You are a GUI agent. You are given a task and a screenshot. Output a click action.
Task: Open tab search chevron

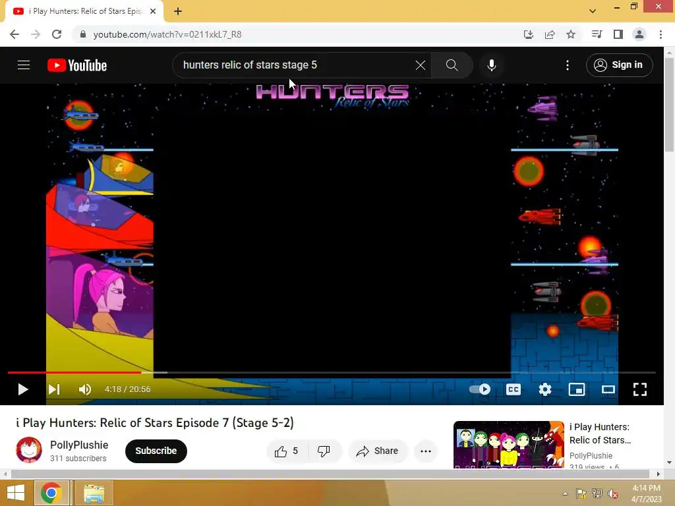(x=593, y=11)
